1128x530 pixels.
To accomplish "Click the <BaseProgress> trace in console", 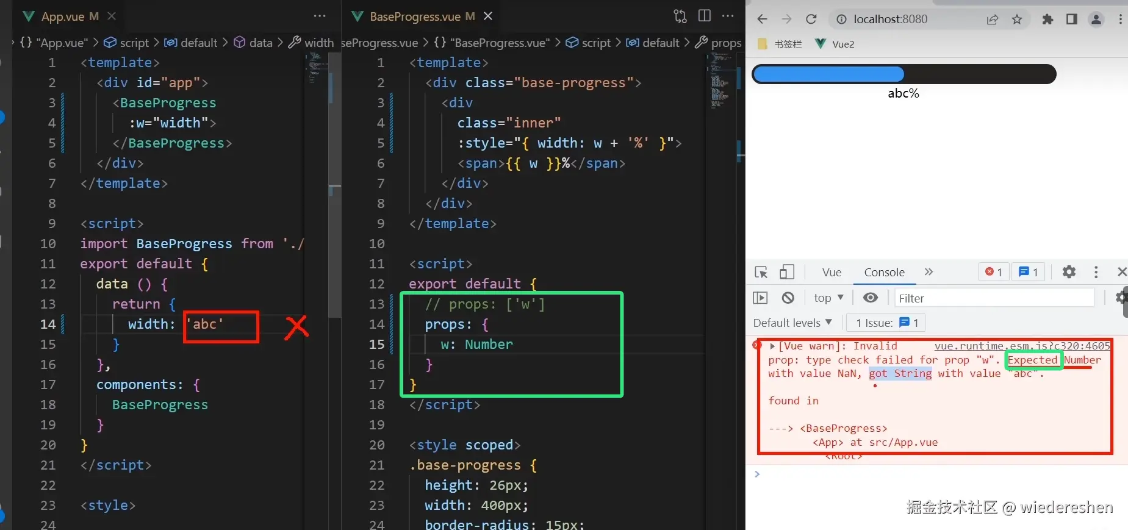I will [844, 428].
